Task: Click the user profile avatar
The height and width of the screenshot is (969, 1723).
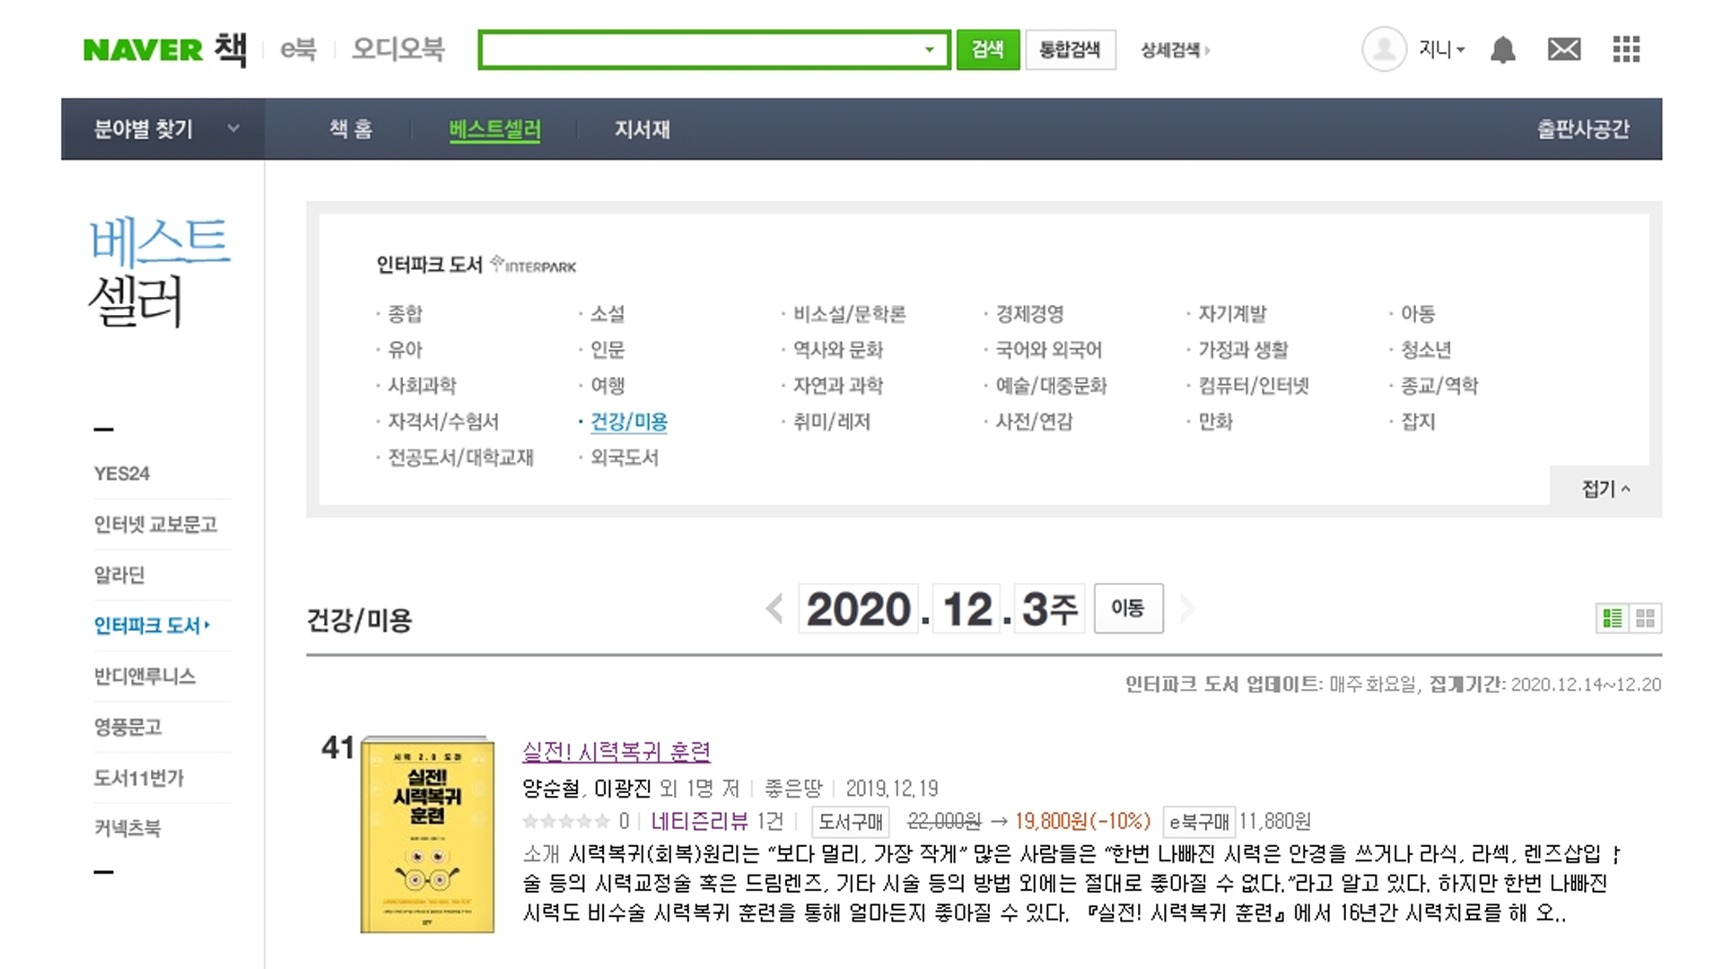Action: pos(1384,49)
